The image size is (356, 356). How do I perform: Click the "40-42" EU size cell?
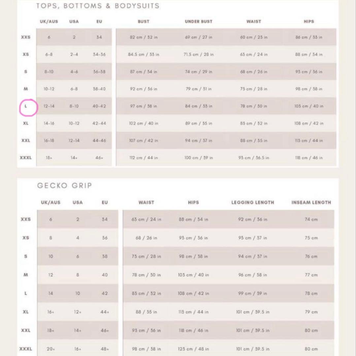pos(99,106)
